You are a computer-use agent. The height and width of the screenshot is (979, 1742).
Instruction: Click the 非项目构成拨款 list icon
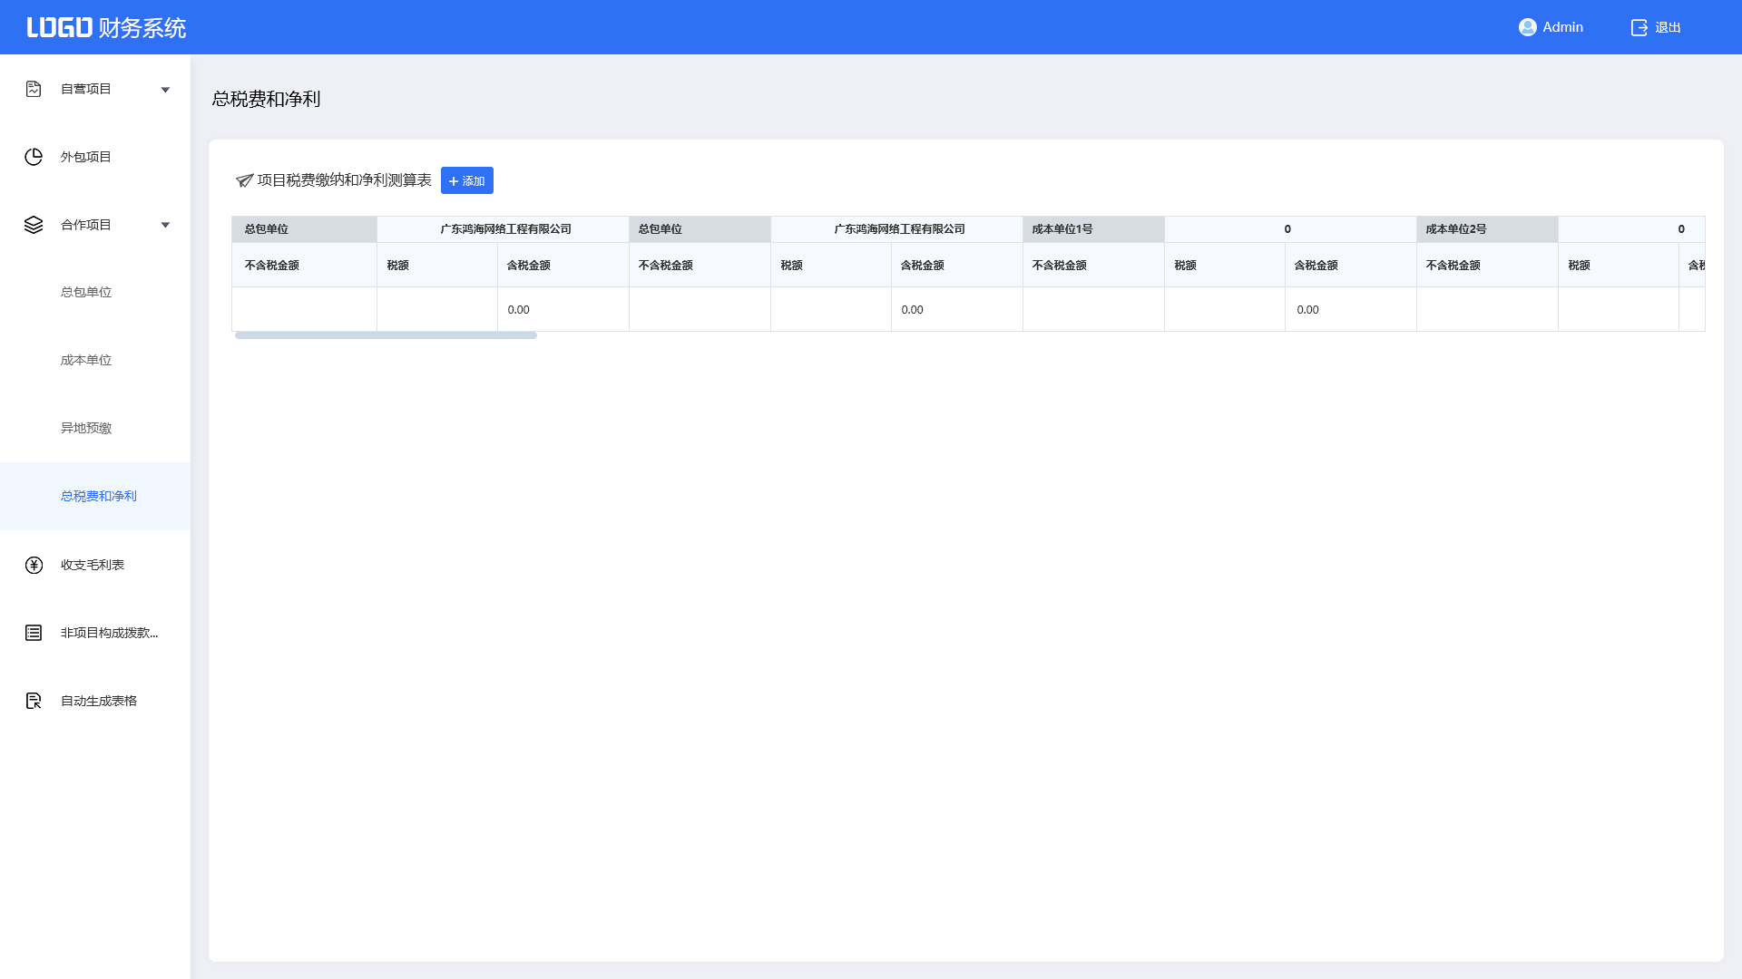pos(34,633)
